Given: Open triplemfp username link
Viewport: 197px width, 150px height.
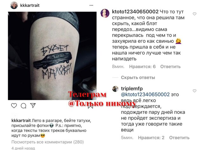Looking at the screenshot, I should [x=132, y=89].
